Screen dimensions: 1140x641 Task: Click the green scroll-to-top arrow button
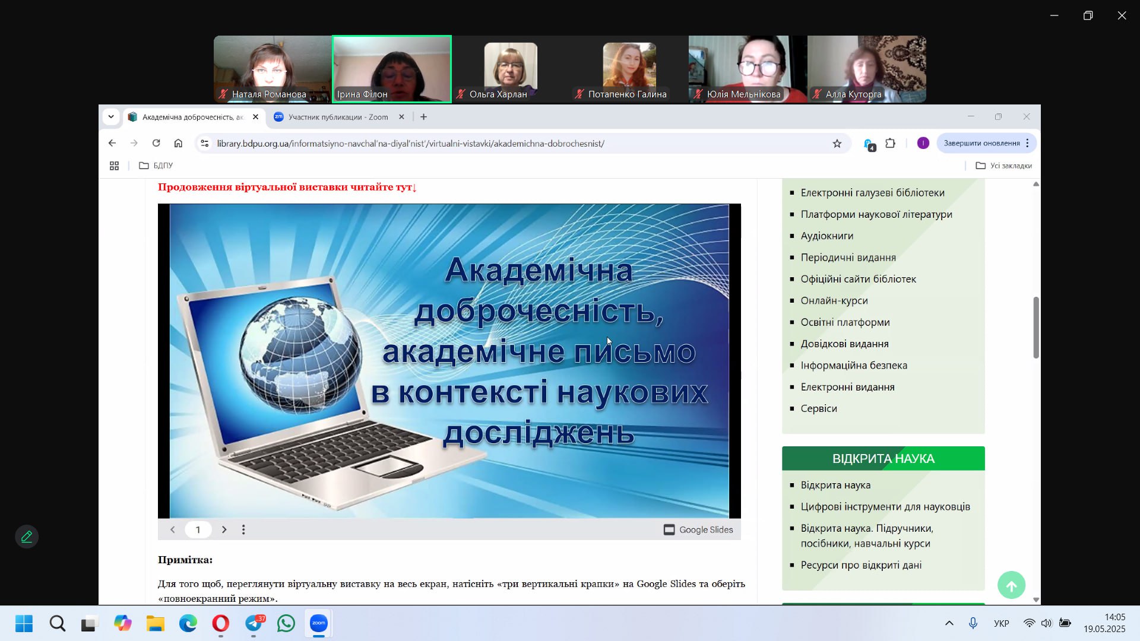click(1011, 586)
